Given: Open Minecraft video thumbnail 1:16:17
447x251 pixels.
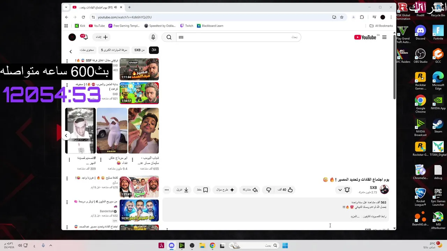Looking at the screenshot, I should point(139,93).
